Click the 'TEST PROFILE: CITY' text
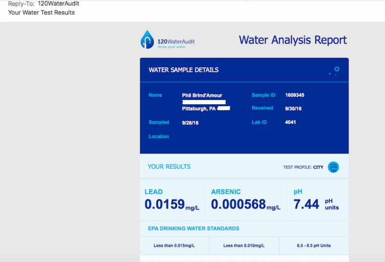385x262 pixels. click(303, 167)
